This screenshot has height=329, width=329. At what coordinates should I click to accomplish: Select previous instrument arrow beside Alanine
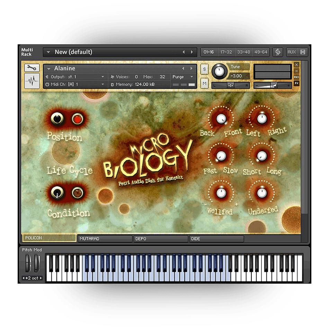pos(183,69)
